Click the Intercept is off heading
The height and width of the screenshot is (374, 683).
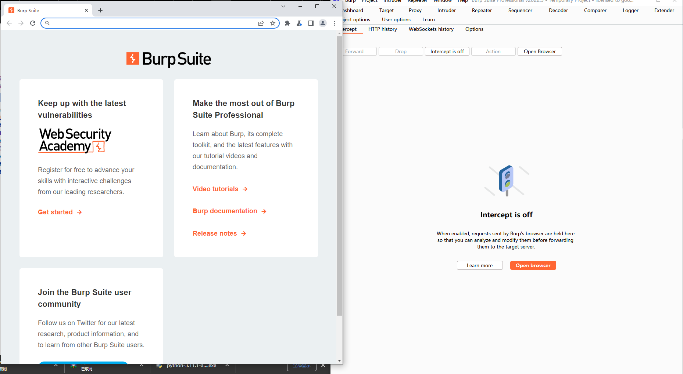point(507,215)
